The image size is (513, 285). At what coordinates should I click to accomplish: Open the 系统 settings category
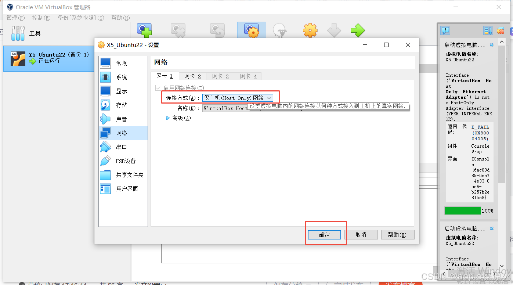tap(123, 77)
